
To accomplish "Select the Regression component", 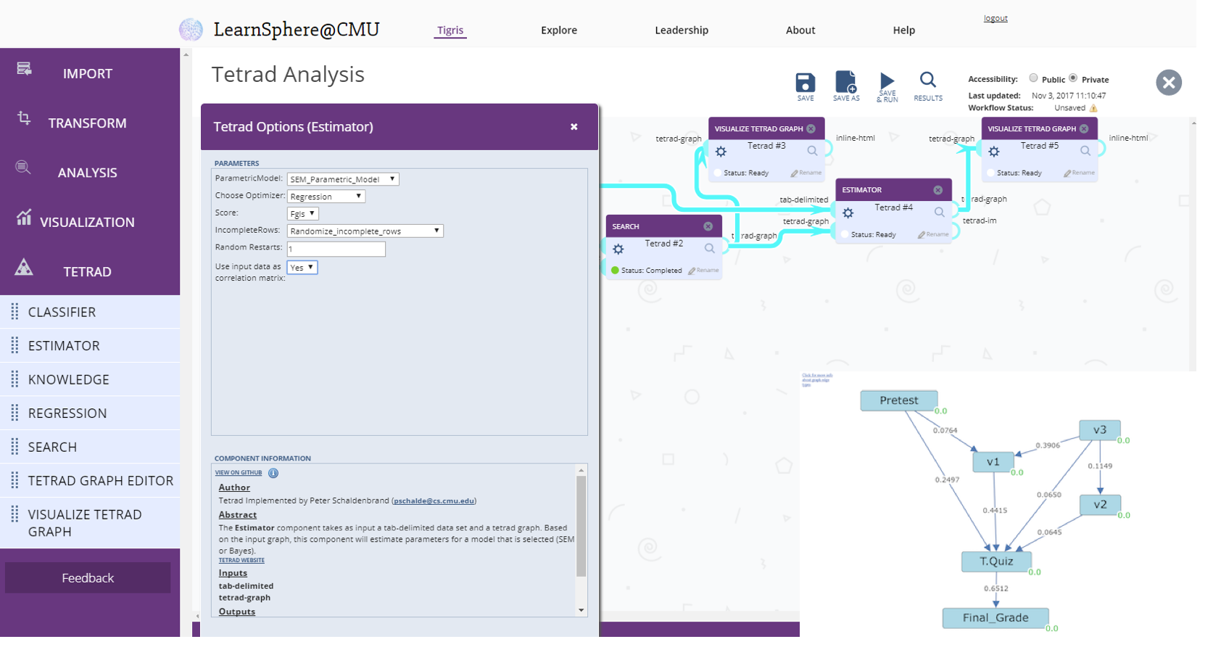I will (90, 413).
